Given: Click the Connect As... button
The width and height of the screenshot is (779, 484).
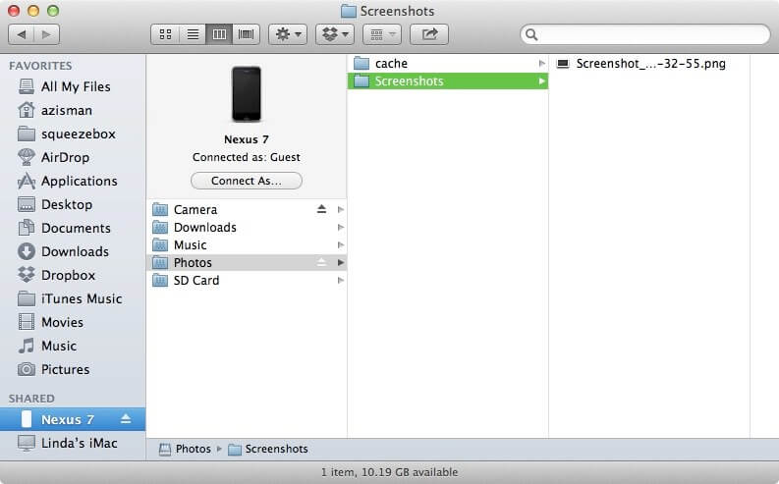Looking at the screenshot, I should 247,181.
